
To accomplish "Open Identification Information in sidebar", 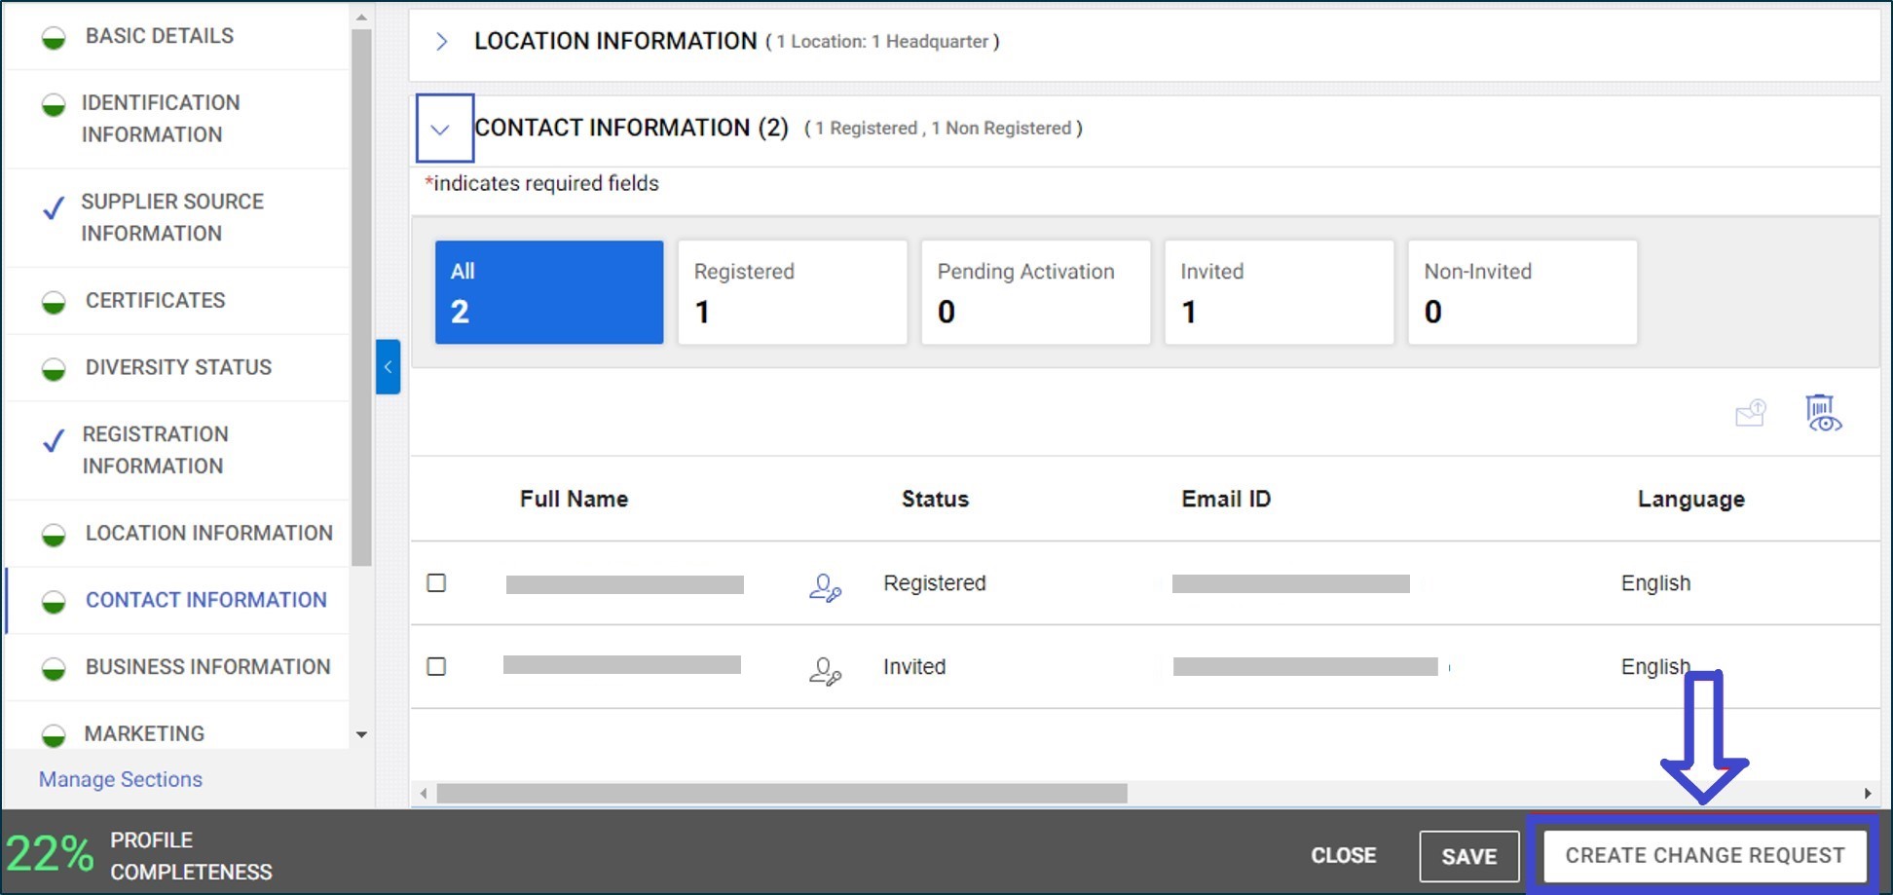I will [x=161, y=119].
